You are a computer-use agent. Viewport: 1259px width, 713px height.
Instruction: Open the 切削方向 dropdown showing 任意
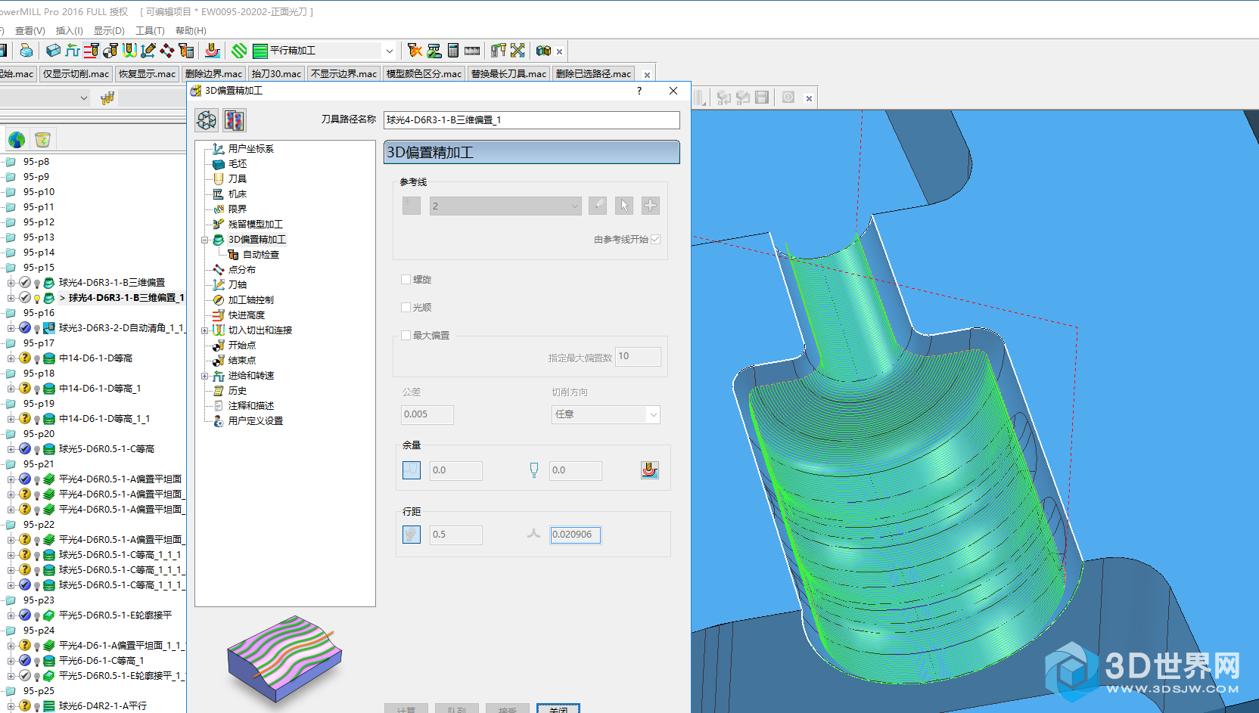click(x=606, y=414)
